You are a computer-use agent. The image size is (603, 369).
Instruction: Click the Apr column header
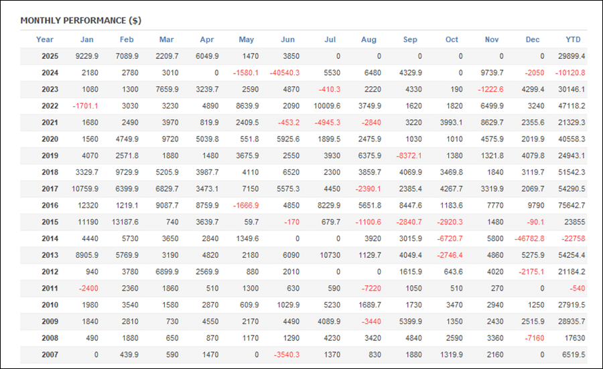tap(207, 40)
